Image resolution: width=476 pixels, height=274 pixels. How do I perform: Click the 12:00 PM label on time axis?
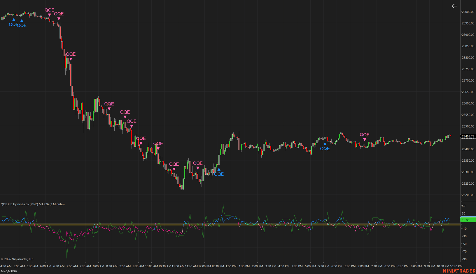pos(205,266)
